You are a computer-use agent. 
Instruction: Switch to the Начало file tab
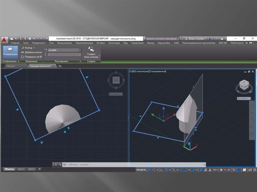pos(11,66)
